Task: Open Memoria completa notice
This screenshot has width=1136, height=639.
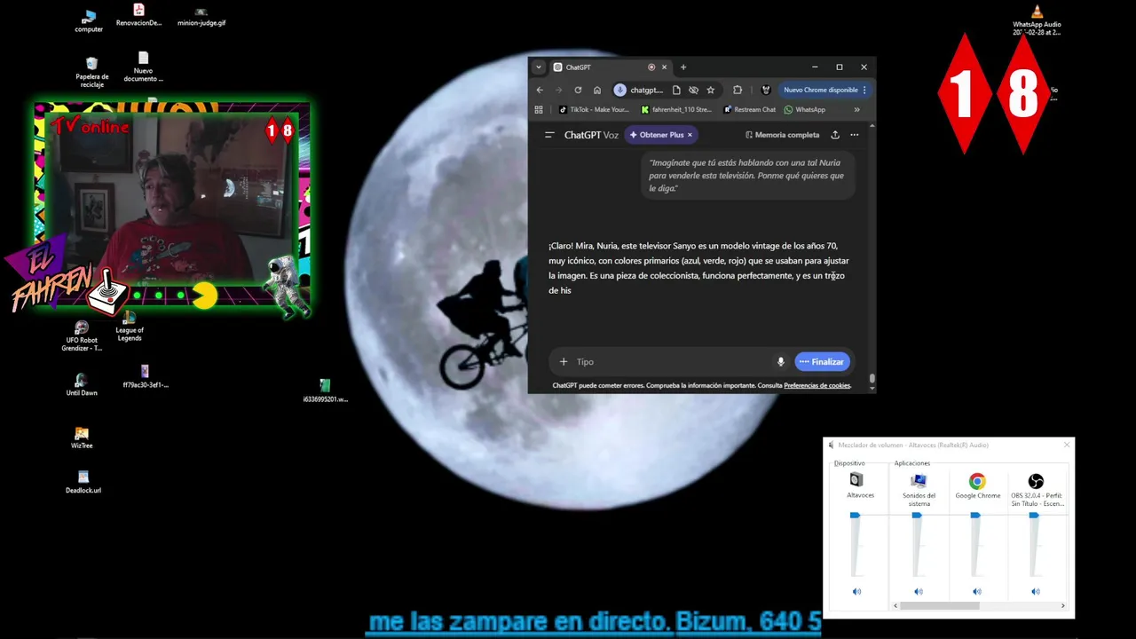Action: (x=782, y=135)
